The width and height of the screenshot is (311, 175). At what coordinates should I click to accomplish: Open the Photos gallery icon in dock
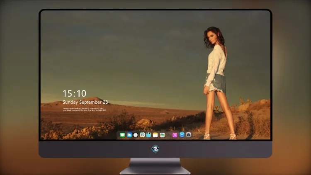162,135
